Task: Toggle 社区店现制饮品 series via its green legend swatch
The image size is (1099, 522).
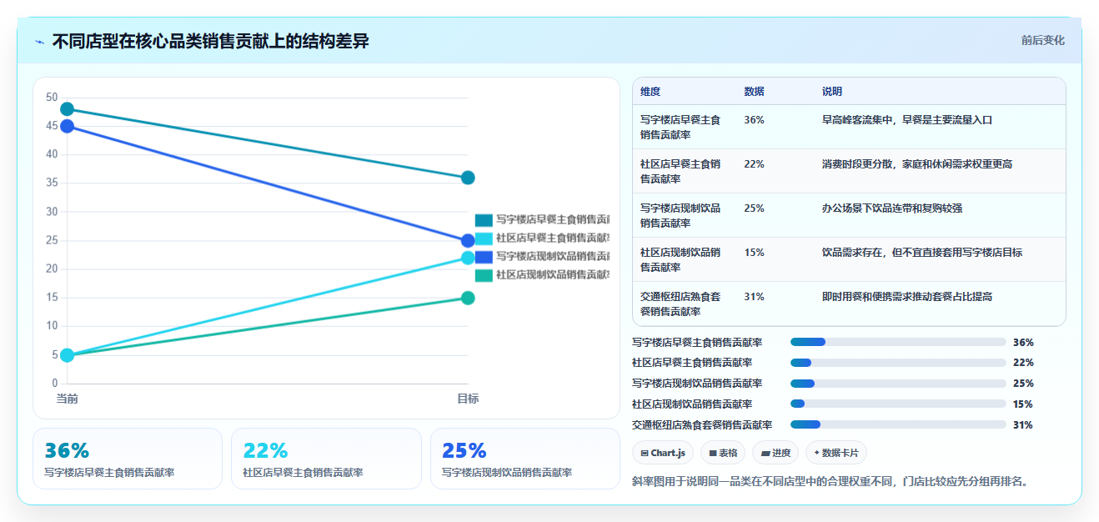Action: [484, 275]
